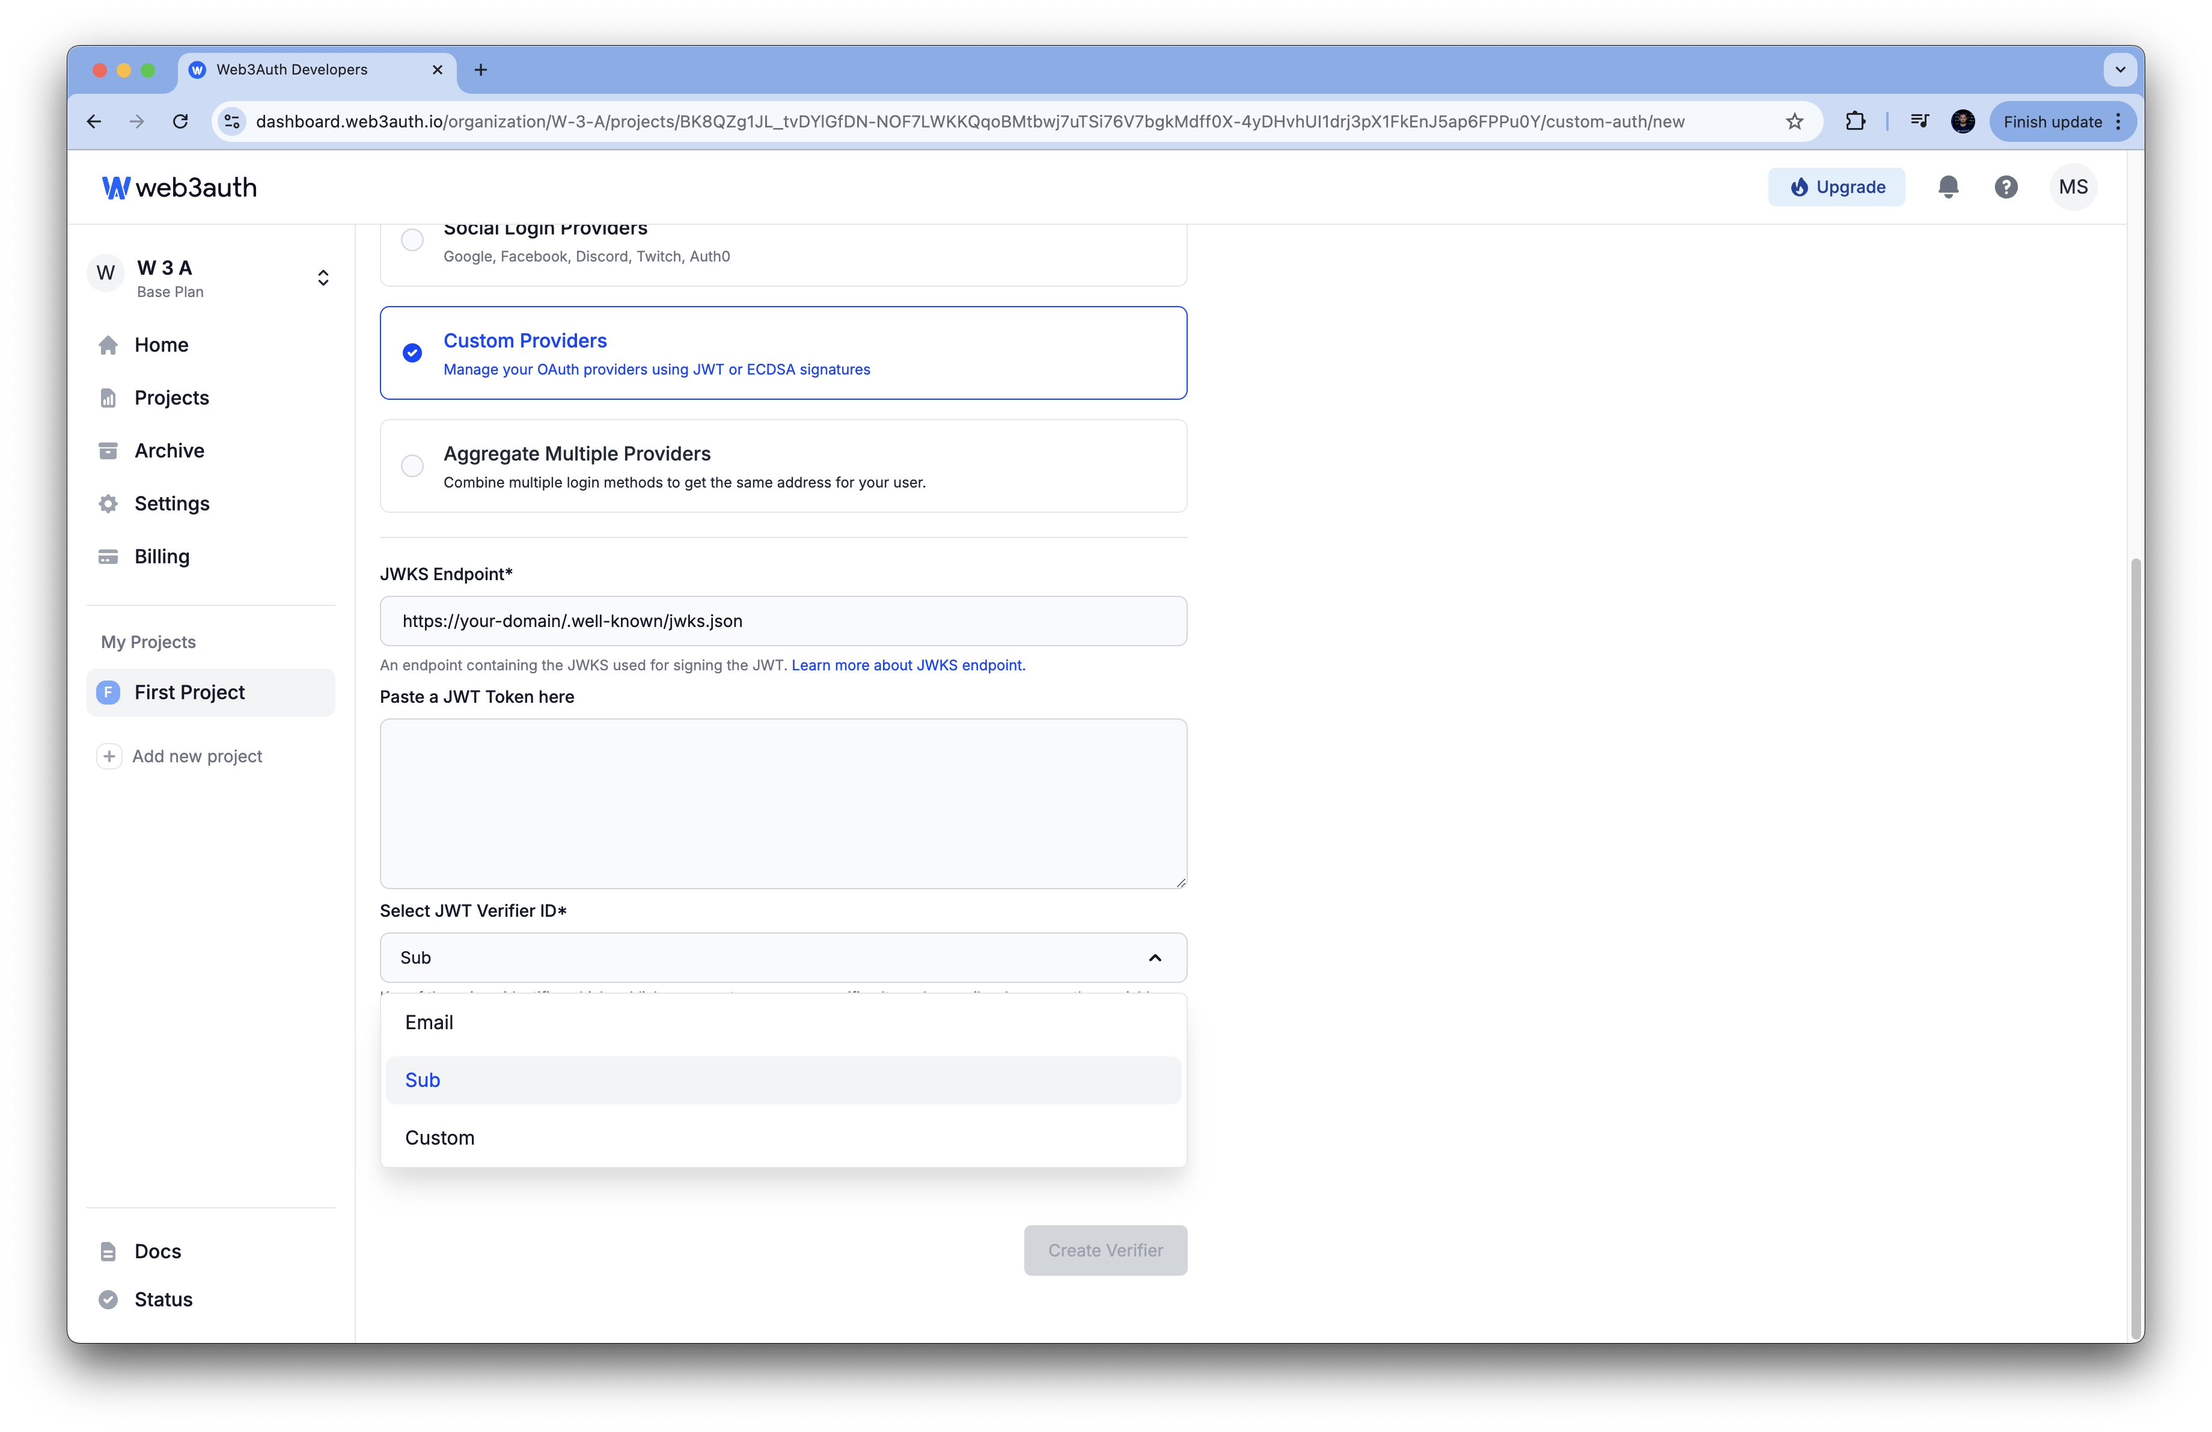Click the Archive sidebar icon
Screen dimensions: 2212x1432
(x=108, y=451)
